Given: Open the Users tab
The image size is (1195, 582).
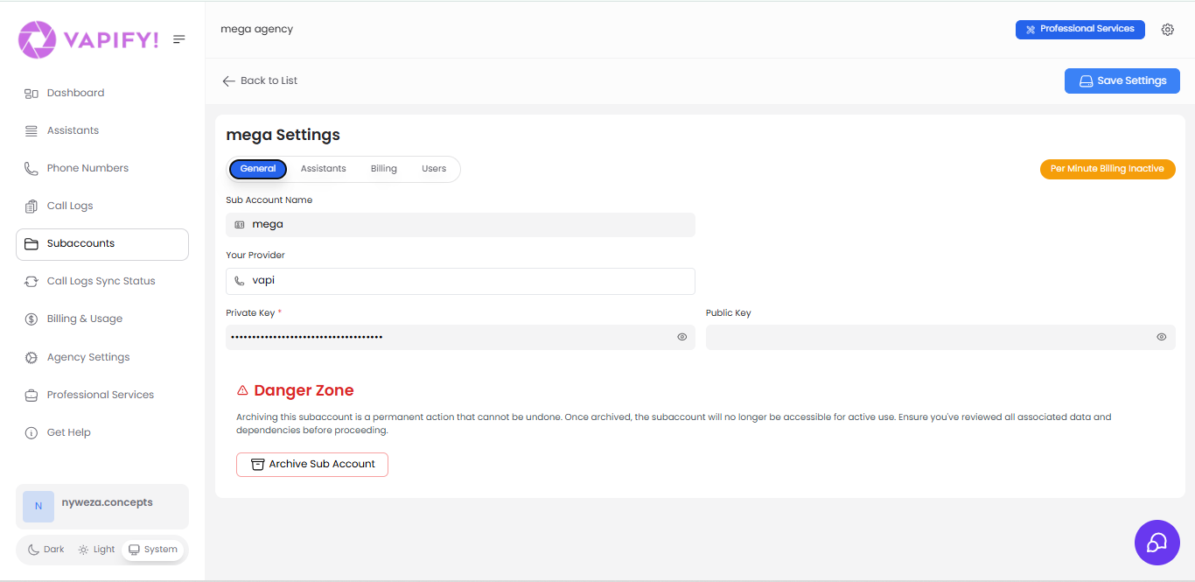Looking at the screenshot, I should pyautogui.click(x=433, y=168).
